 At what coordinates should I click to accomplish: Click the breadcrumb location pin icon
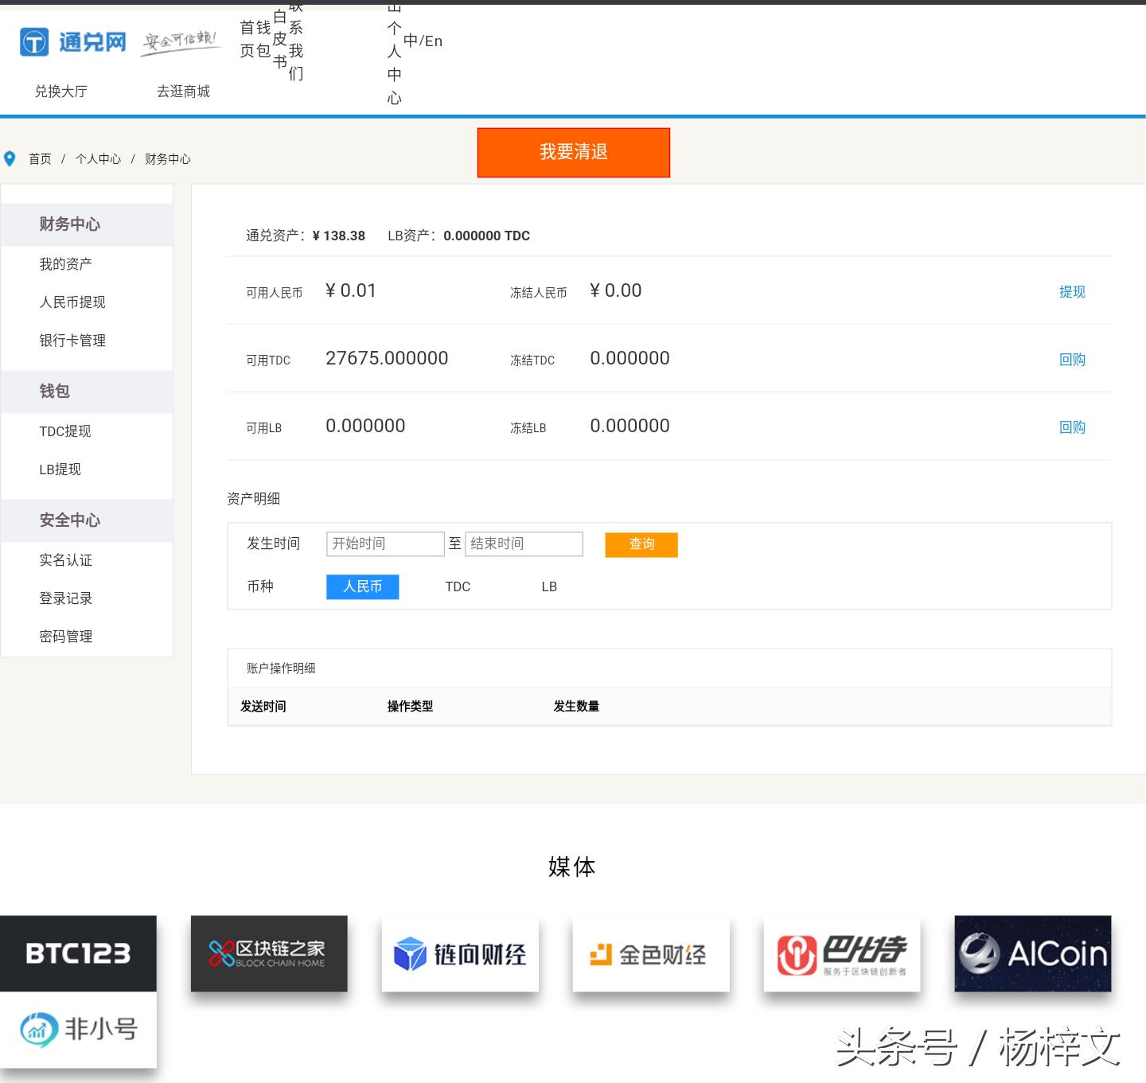[x=10, y=159]
